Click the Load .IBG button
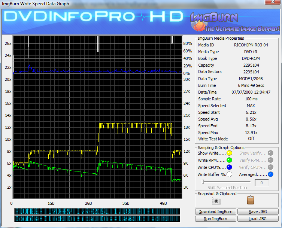The width and height of the screenshot is (282, 228). (x=258, y=219)
